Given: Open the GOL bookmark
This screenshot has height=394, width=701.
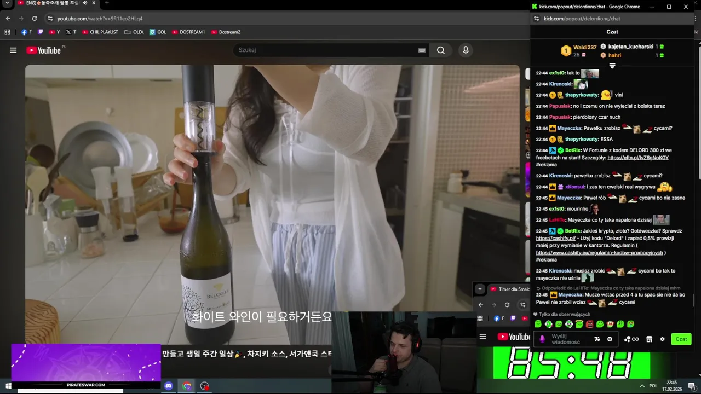Looking at the screenshot, I should click(158, 32).
